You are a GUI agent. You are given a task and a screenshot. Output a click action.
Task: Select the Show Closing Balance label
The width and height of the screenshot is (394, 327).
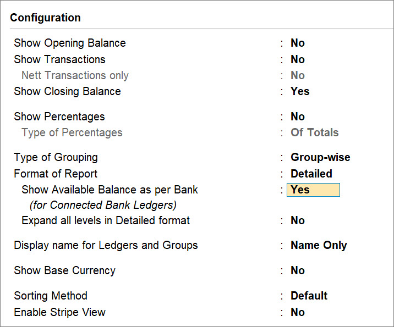click(67, 92)
